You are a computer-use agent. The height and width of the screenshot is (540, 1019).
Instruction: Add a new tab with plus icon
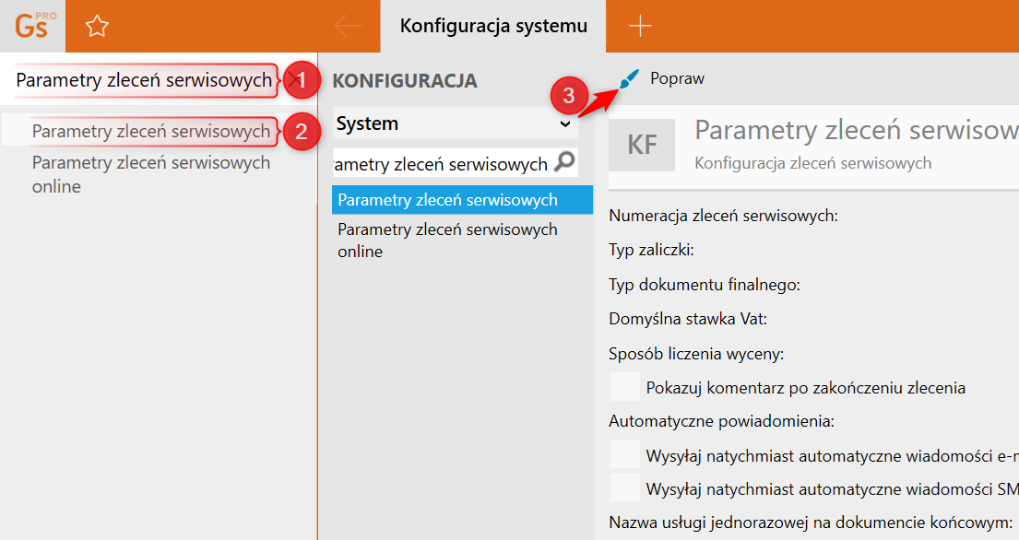click(x=640, y=26)
